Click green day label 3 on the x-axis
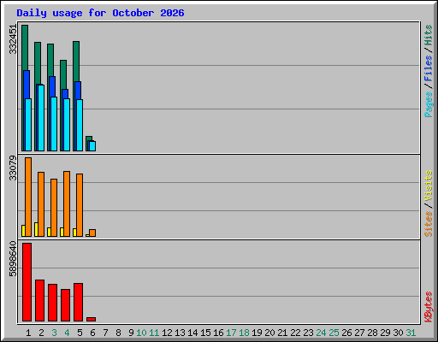This screenshot has width=438, height=342. pyautogui.click(x=54, y=333)
